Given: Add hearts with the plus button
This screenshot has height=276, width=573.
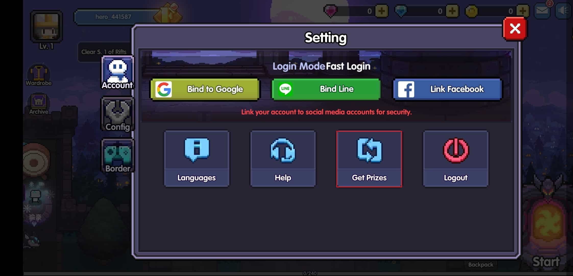Looking at the screenshot, I should click(x=382, y=11).
